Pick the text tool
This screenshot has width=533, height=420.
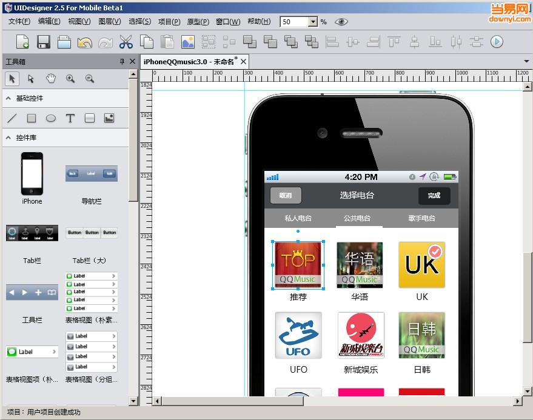(70, 118)
